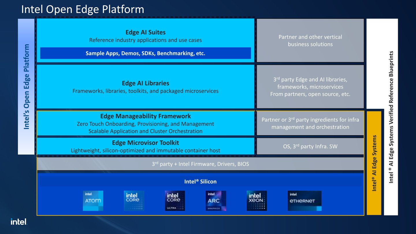
Task: Click the Intel Arc Graphics badge
Action: pos(216,200)
